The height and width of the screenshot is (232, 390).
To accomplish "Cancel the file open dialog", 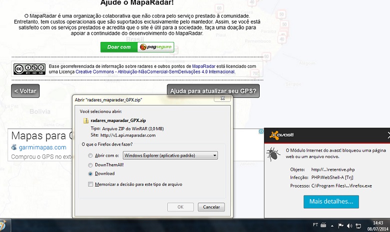I will pyautogui.click(x=211, y=207).
